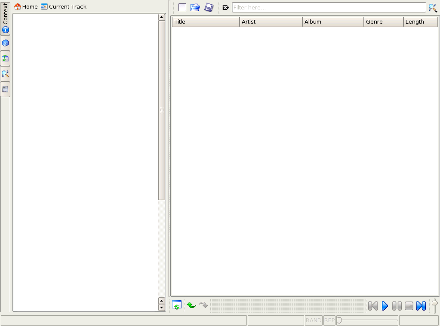Open the file browser sidebar tab
Viewport: 440px width, 326px height.
click(5, 89)
